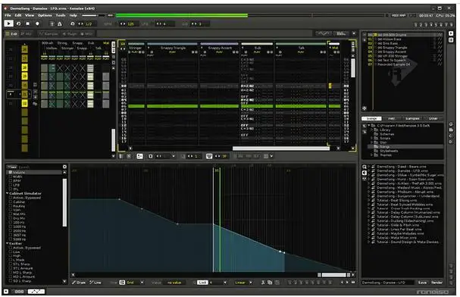
Task: Open the Help menu
Action: point(74,15)
